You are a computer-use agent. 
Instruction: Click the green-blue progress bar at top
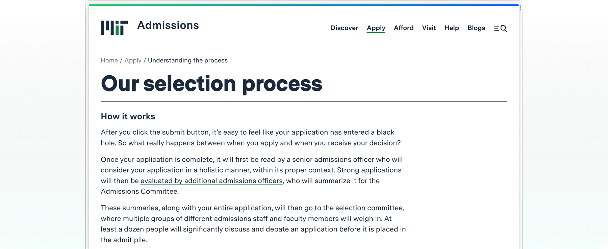pyautogui.click(x=303, y=5)
